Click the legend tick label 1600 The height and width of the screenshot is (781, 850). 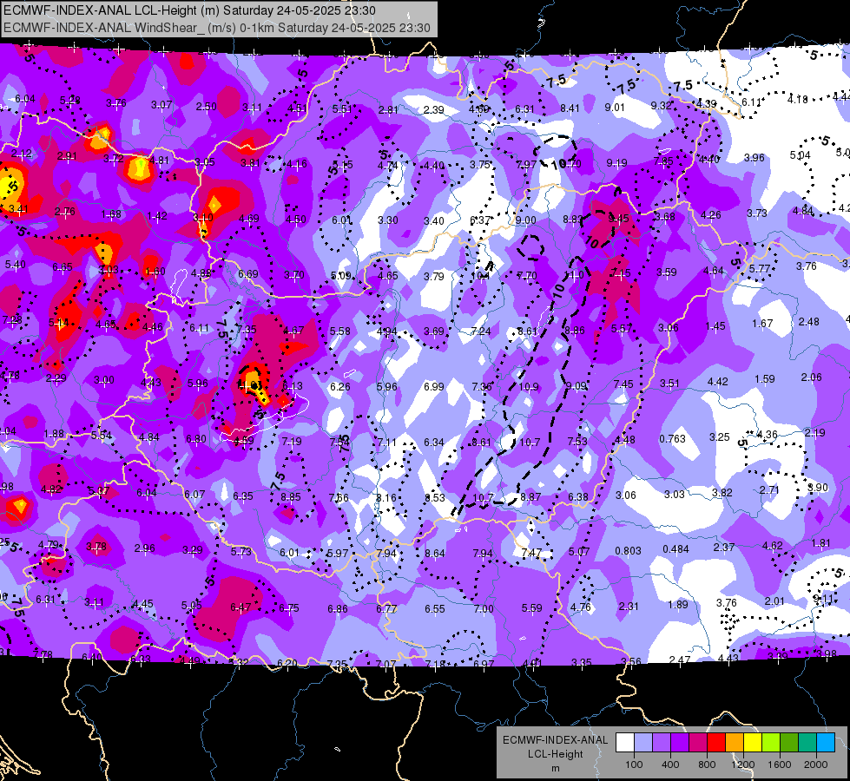[x=780, y=765]
